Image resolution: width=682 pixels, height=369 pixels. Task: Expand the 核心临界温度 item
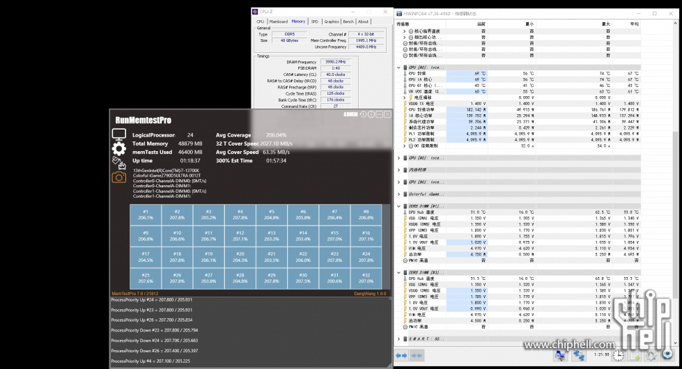[405, 31]
